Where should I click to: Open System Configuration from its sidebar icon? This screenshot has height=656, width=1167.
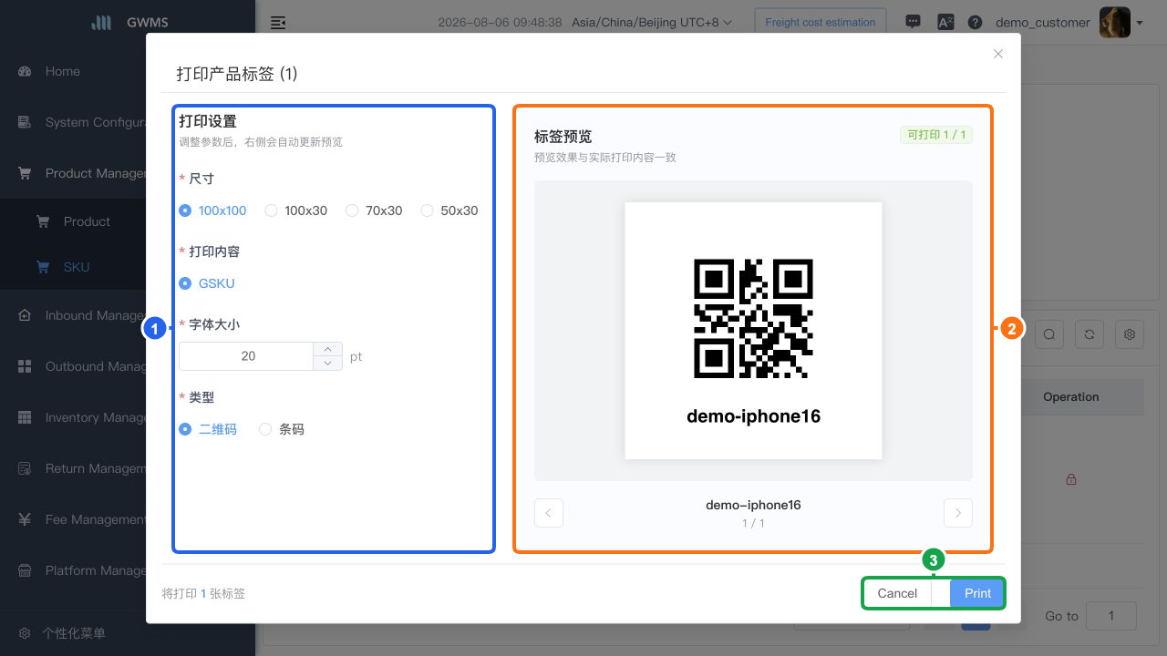(x=25, y=122)
